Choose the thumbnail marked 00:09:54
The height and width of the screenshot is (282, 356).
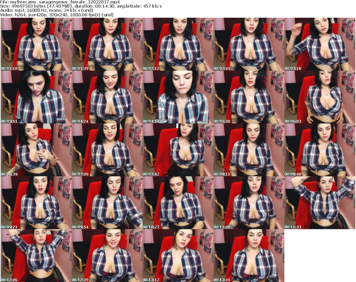(107, 202)
